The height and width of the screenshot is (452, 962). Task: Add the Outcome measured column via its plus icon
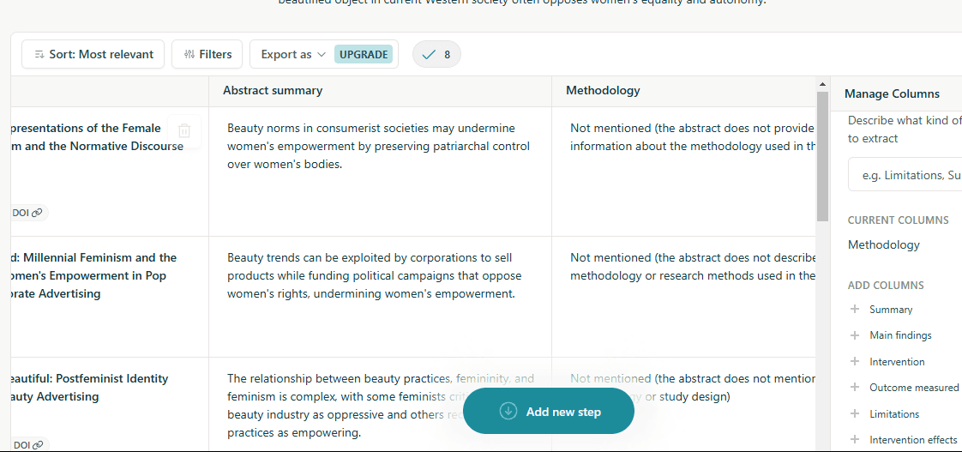pyautogui.click(x=855, y=387)
